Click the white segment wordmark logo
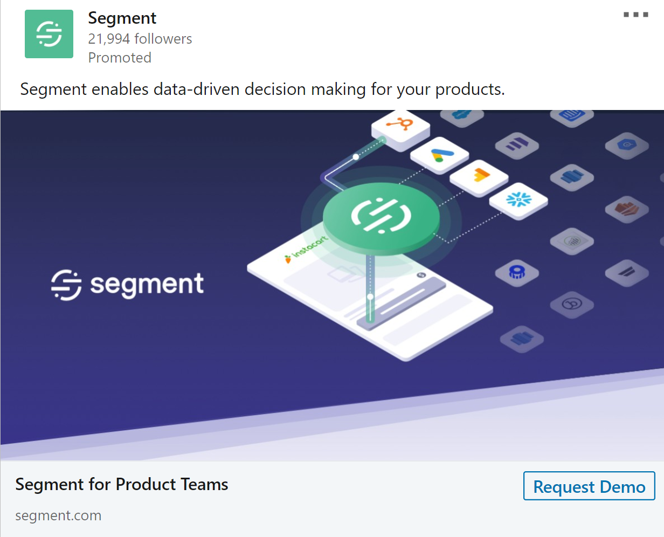Image resolution: width=664 pixels, height=537 pixels. coord(128,284)
